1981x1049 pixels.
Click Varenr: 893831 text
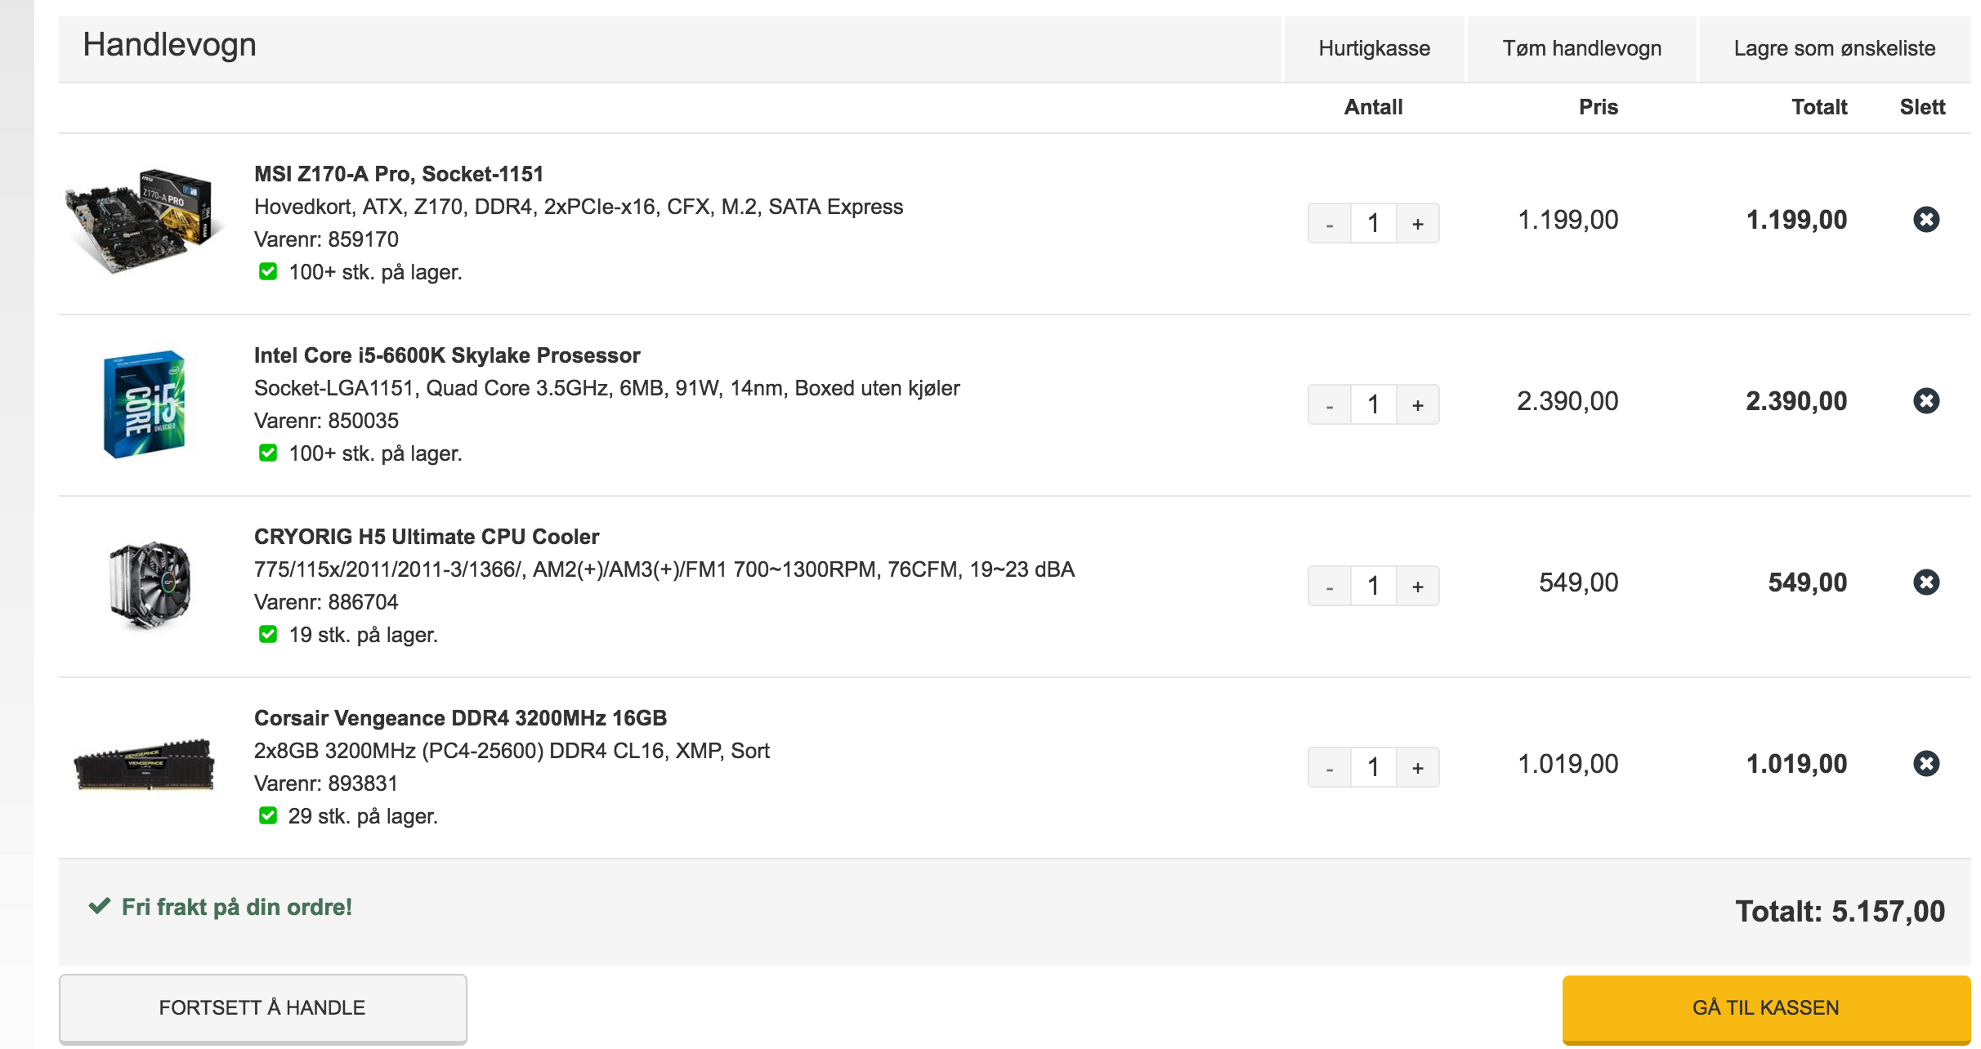pyautogui.click(x=327, y=783)
